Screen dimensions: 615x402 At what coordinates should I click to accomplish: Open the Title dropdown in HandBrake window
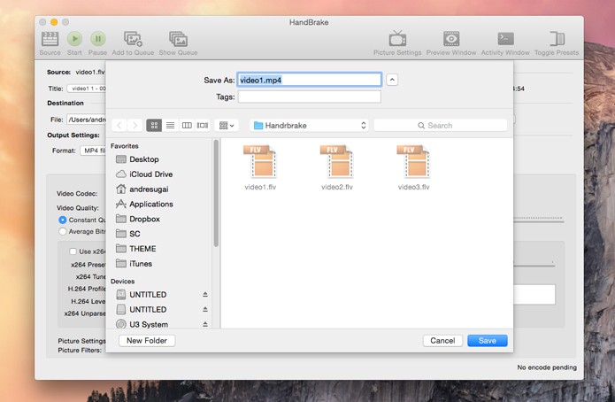87,89
